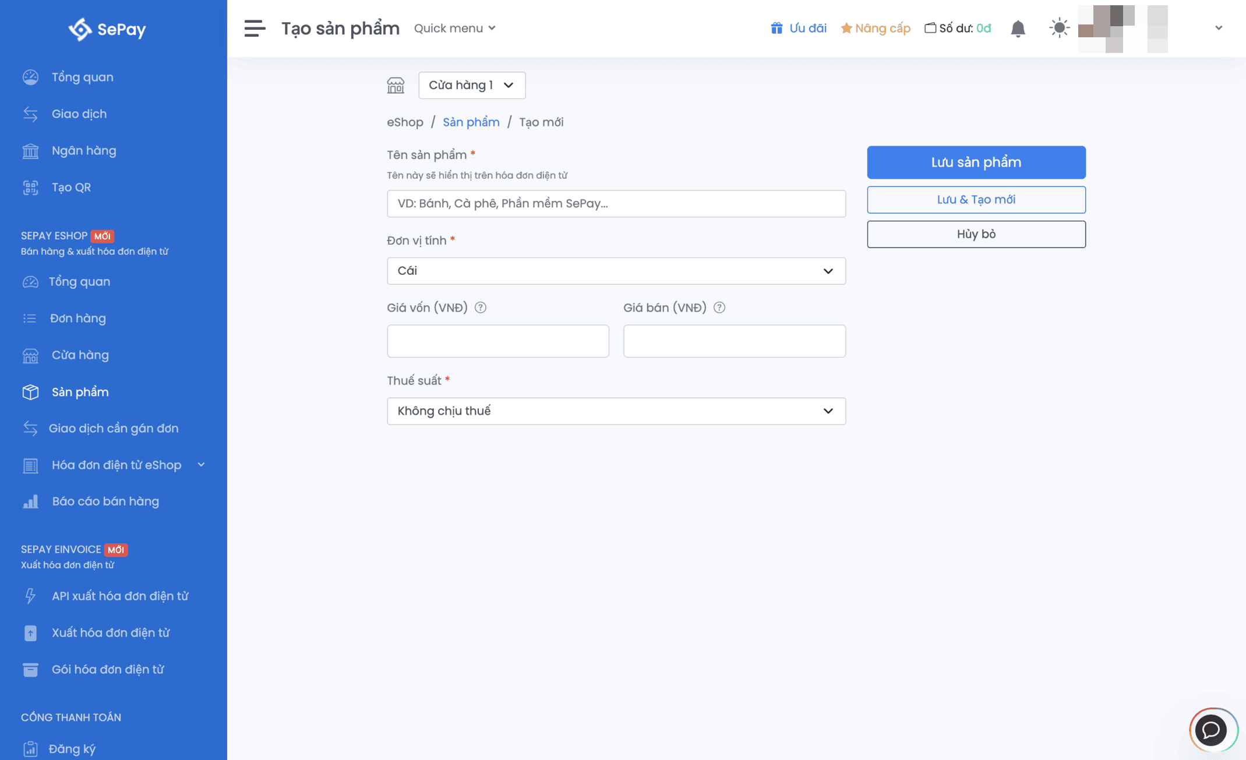The image size is (1246, 760).
Task: Click the Sản phẩm breadcrumb link
Action: (471, 122)
